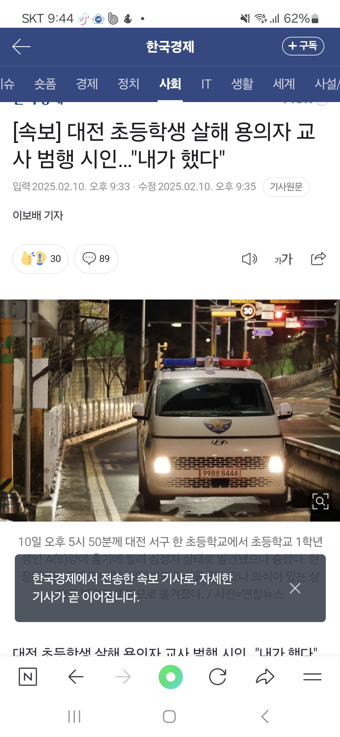
Task: Tap the police van article photo
Action: click(170, 410)
